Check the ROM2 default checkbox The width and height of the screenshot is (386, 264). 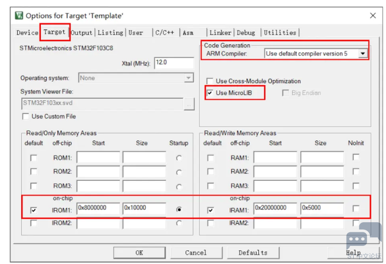pos(33,171)
